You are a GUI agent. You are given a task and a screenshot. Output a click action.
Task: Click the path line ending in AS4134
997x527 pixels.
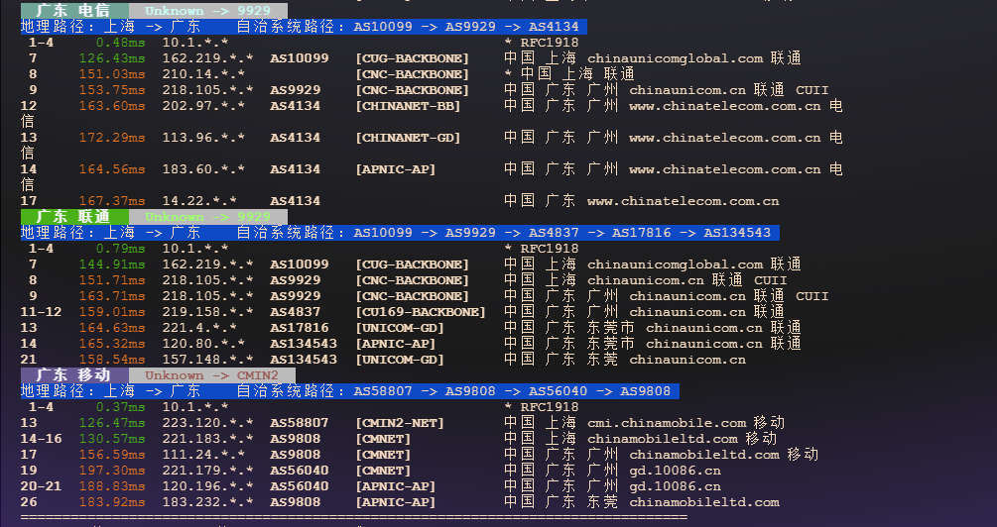(x=303, y=27)
